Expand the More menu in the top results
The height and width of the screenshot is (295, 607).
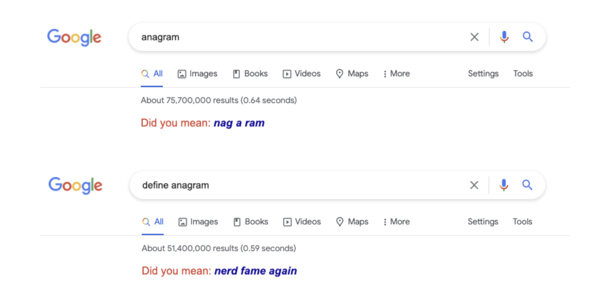(396, 74)
